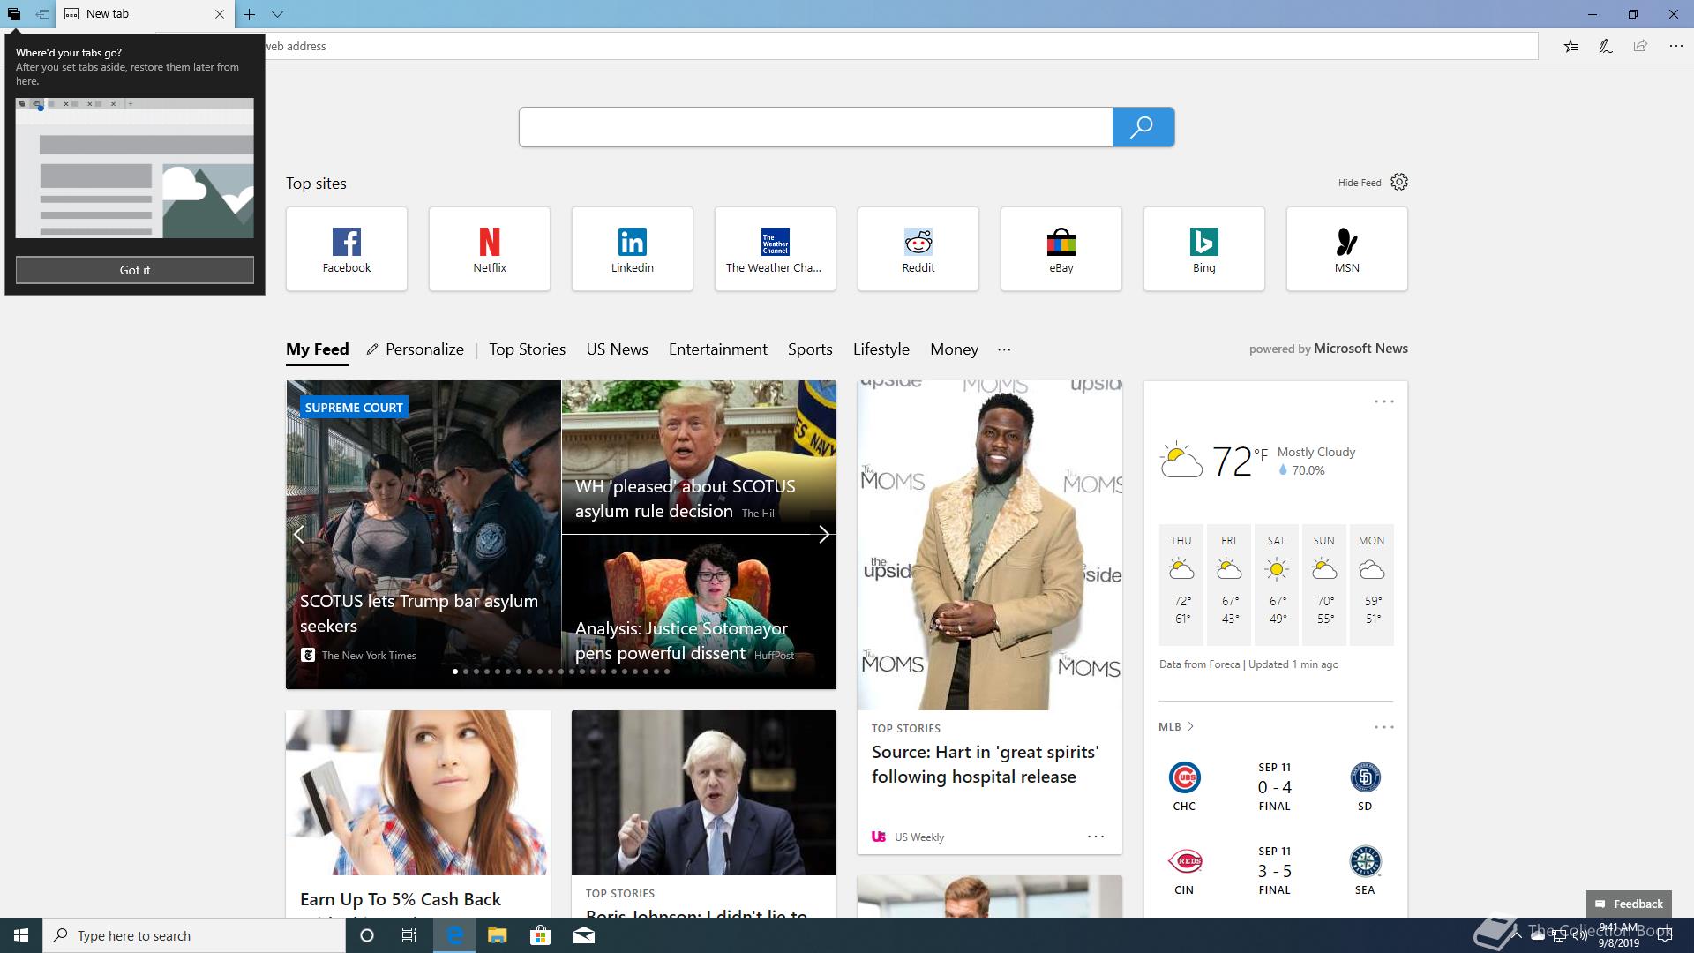Open page settings gear icon
The width and height of the screenshot is (1694, 953).
[x=1399, y=182]
